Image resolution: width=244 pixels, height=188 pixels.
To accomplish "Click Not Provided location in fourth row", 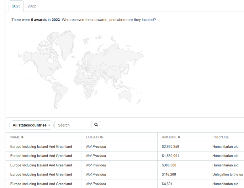I will point(96,175).
